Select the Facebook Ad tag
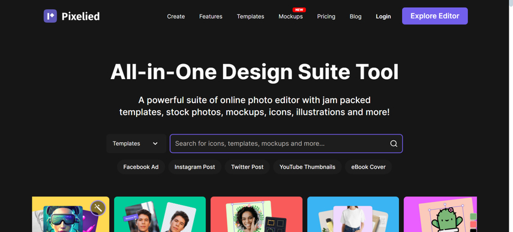The width and height of the screenshot is (513, 232). click(x=141, y=167)
